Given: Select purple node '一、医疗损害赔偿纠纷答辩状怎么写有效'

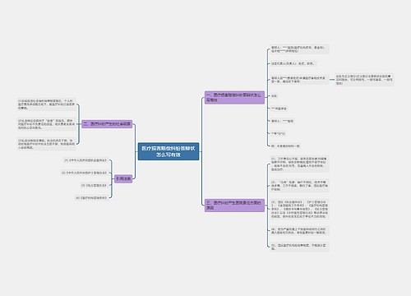Looking at the screenshot, I should coord(234,98).
